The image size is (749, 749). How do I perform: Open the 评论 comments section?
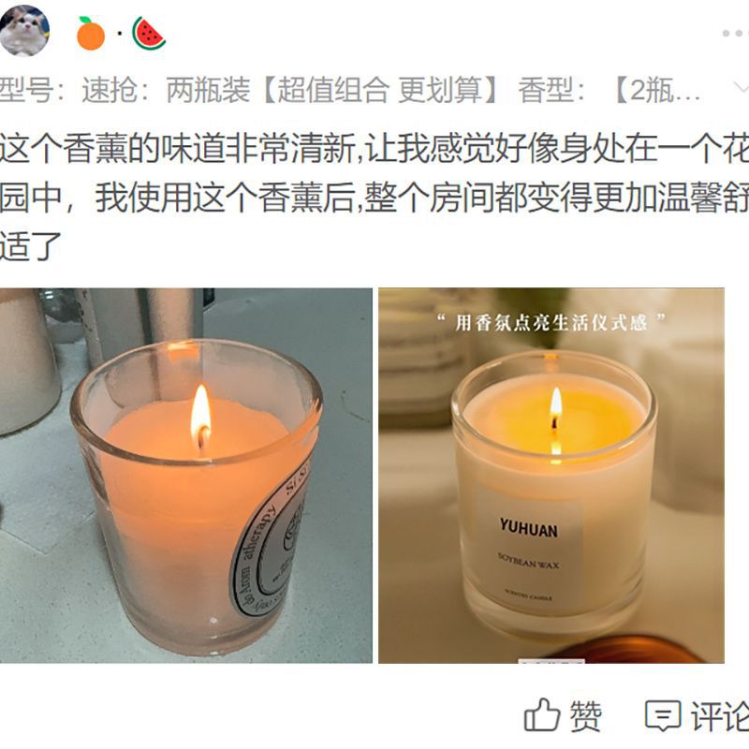click(x=719, y=716)
